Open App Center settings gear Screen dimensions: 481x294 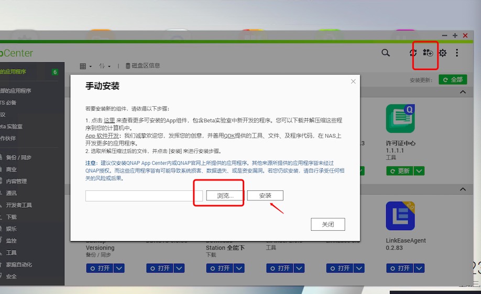443,53
